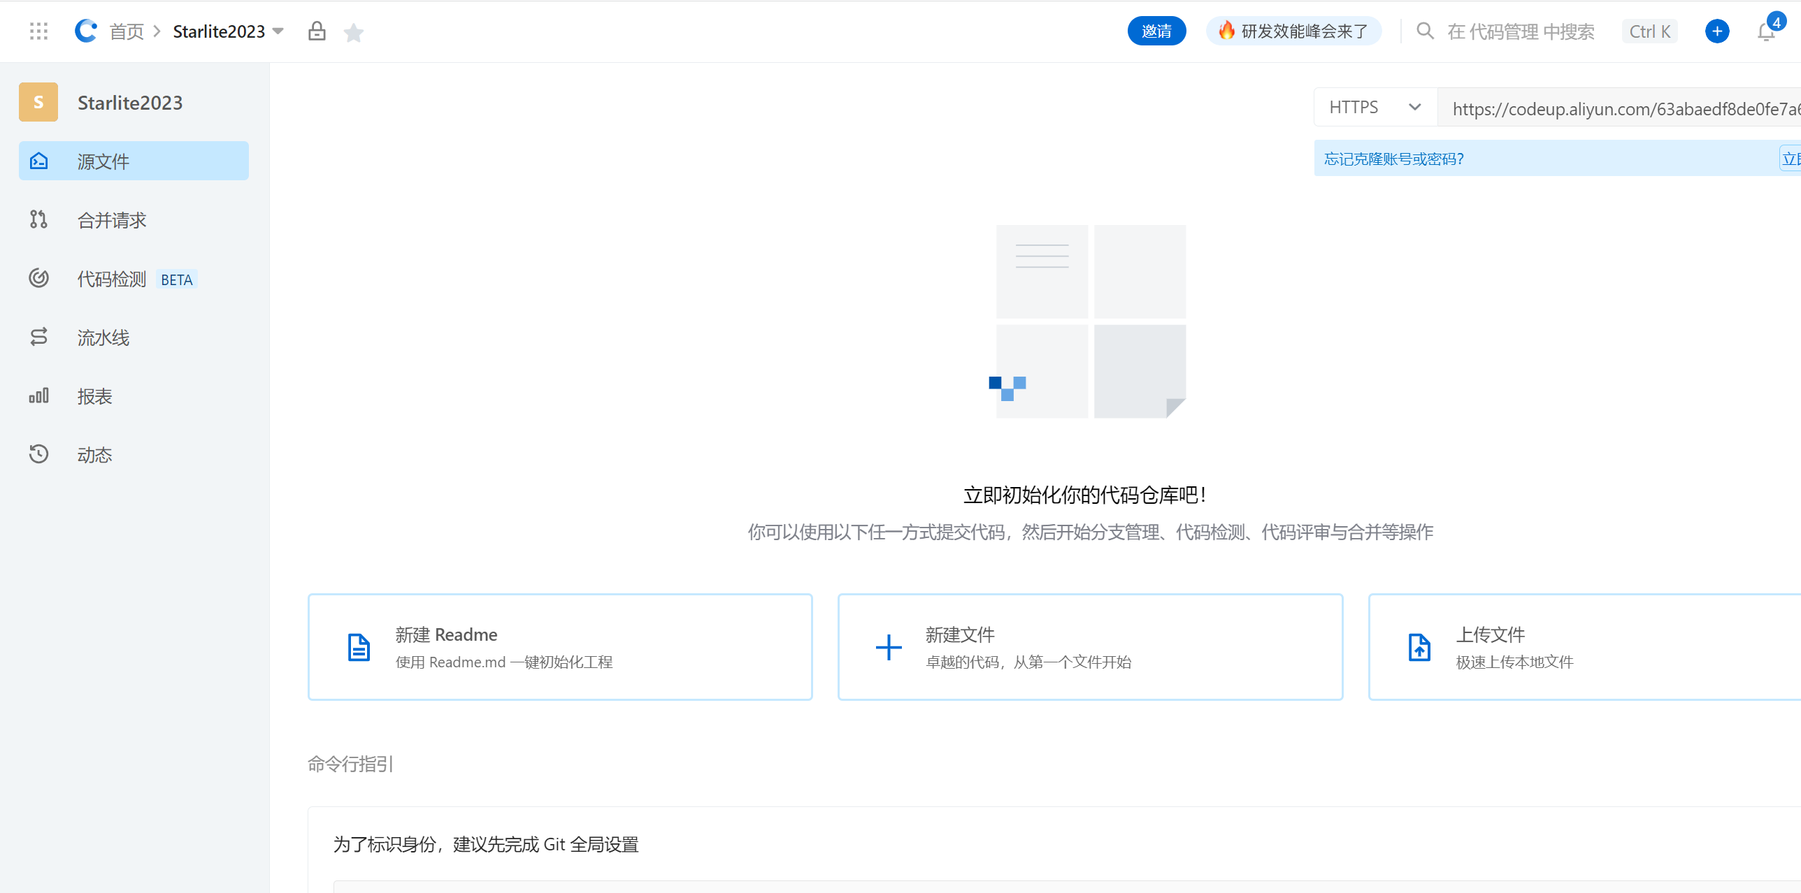Viewport: 1801px width, 893px height.
Task: Click the Codeup logo
Action: click(85, 29)
